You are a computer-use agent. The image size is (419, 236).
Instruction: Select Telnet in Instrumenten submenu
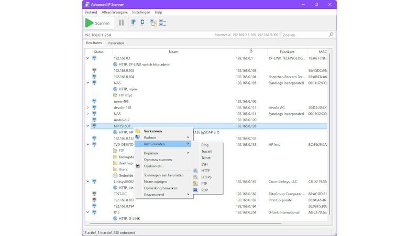click(x=206, y=158)
